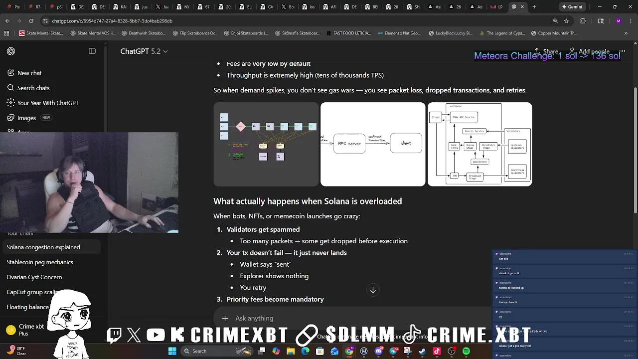Open Telegram from the taskbar

point(393,351)
